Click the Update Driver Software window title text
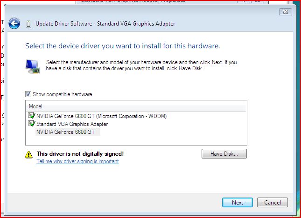The height and width of the screenshot is (218, 301). [x=105, y=24]
